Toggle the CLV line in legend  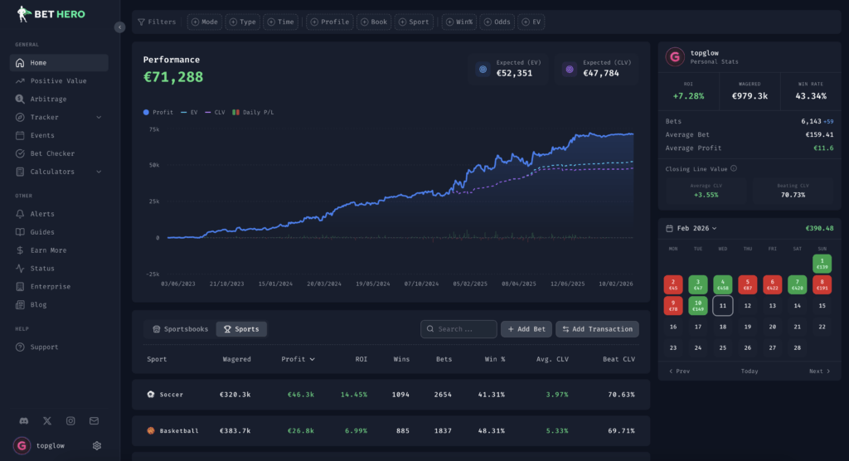click(x=215, y=112)
